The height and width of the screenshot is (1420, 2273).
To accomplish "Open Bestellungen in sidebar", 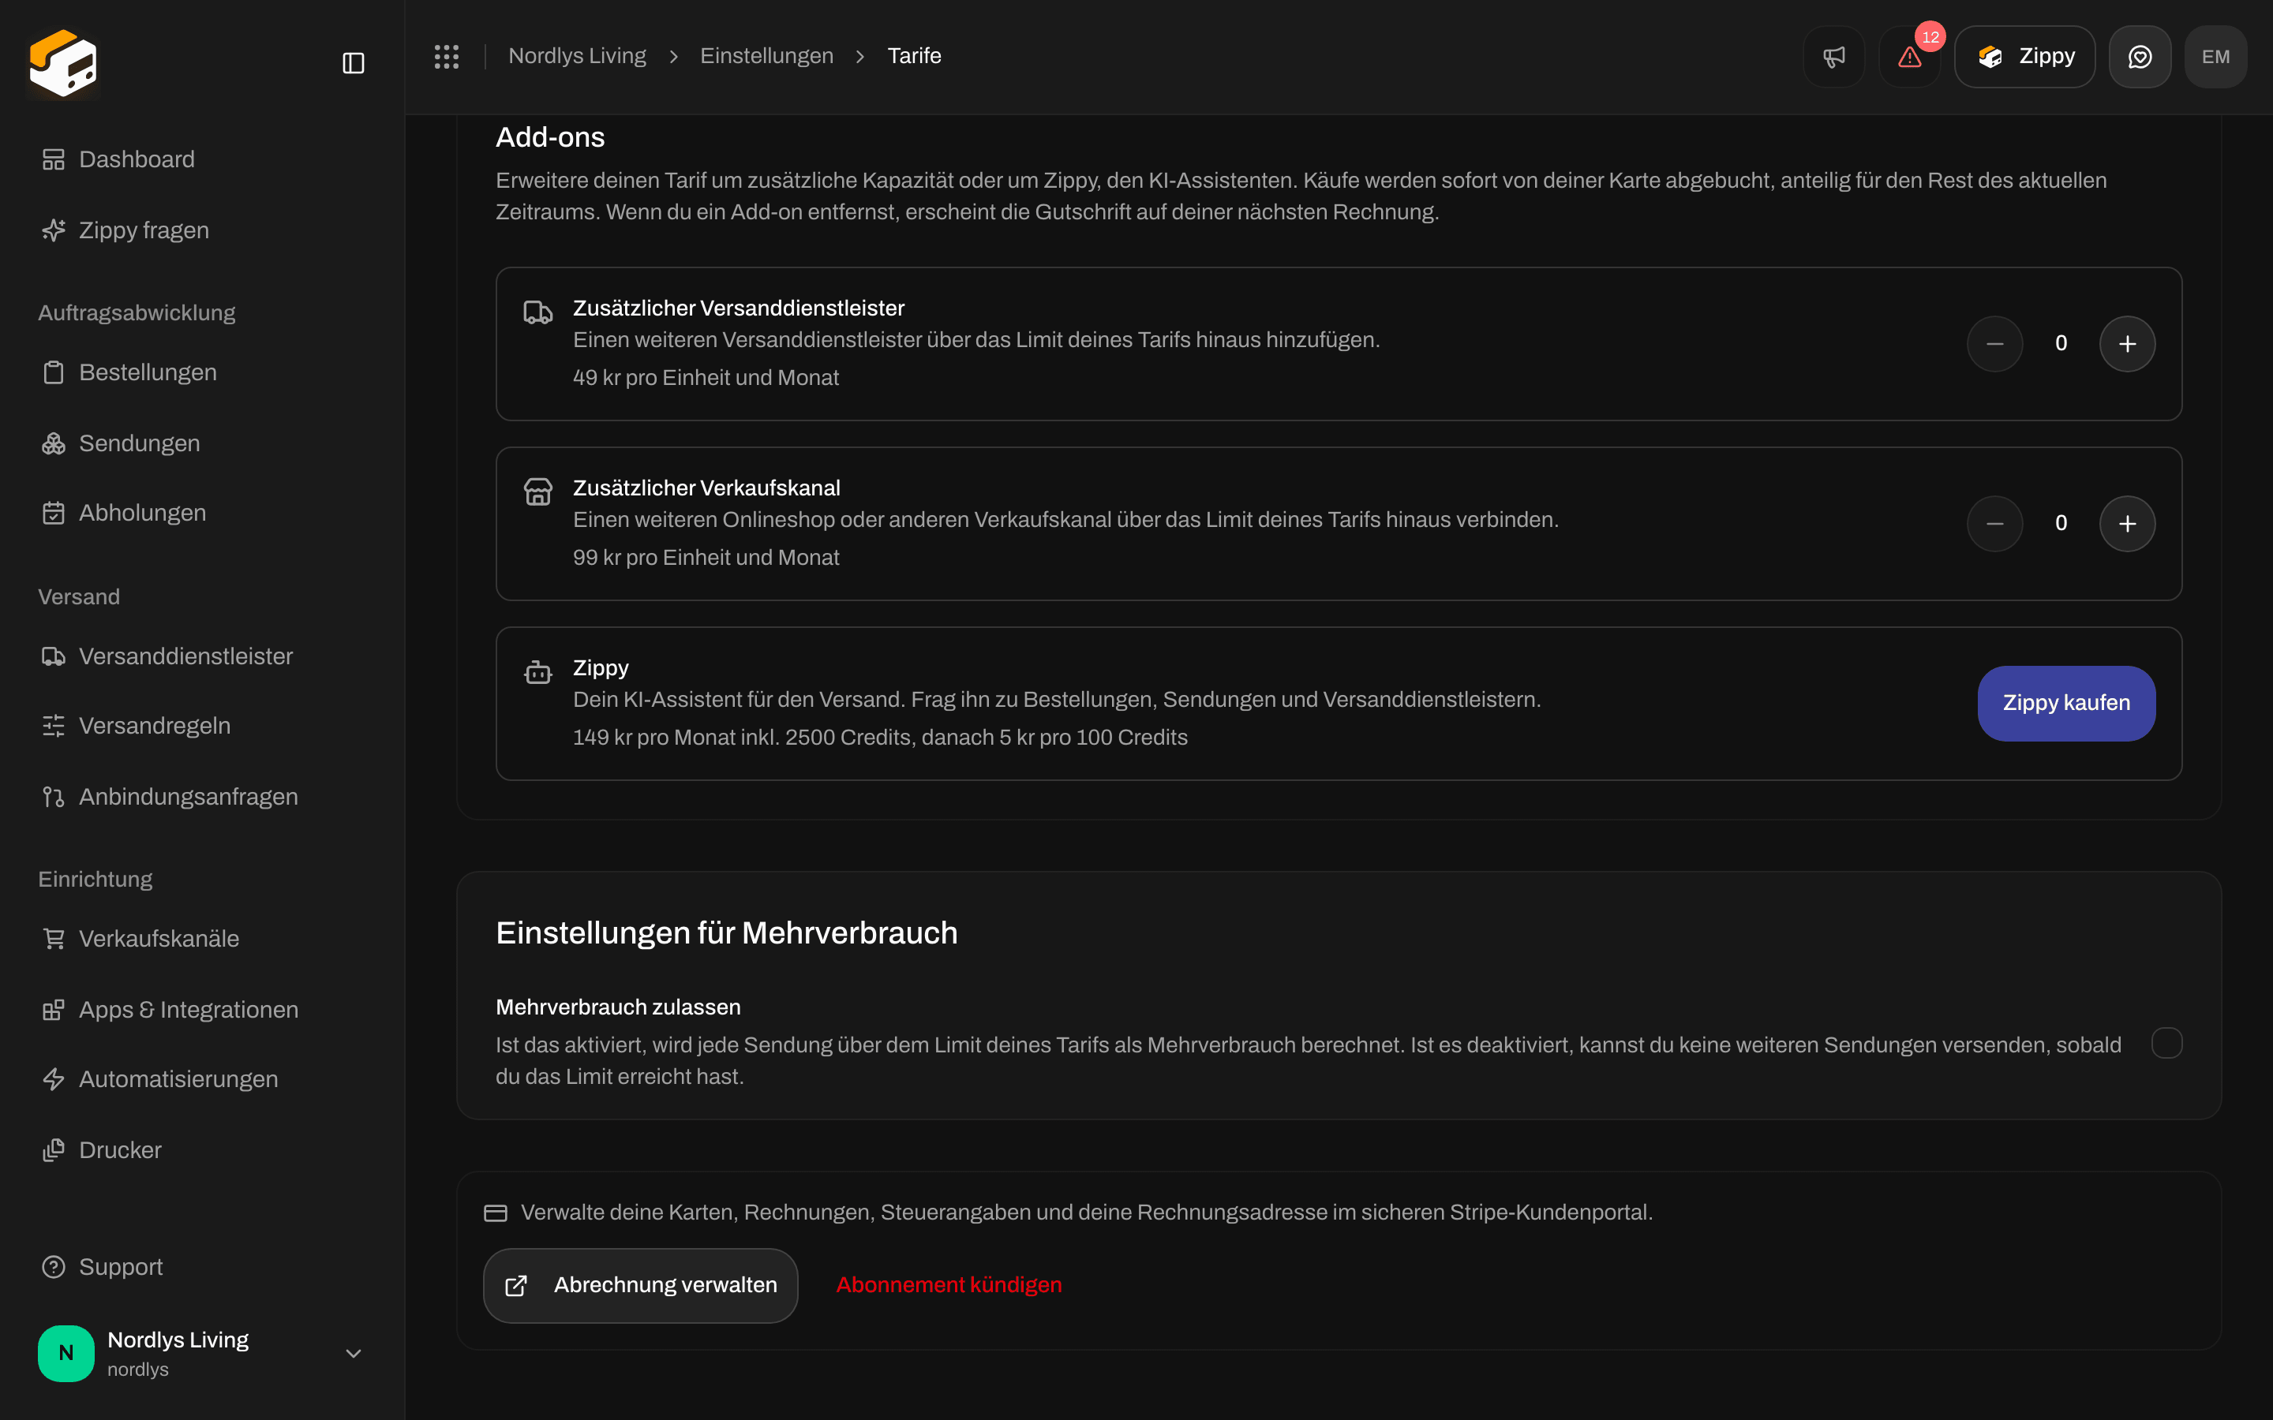I will tap(202, 373).
